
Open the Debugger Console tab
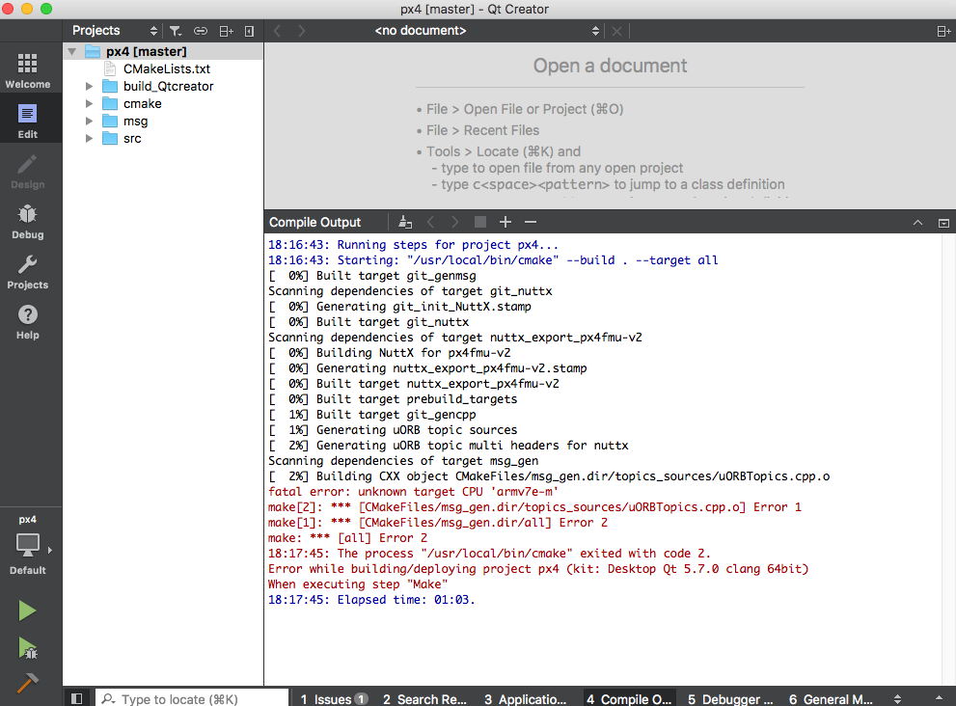730,698
